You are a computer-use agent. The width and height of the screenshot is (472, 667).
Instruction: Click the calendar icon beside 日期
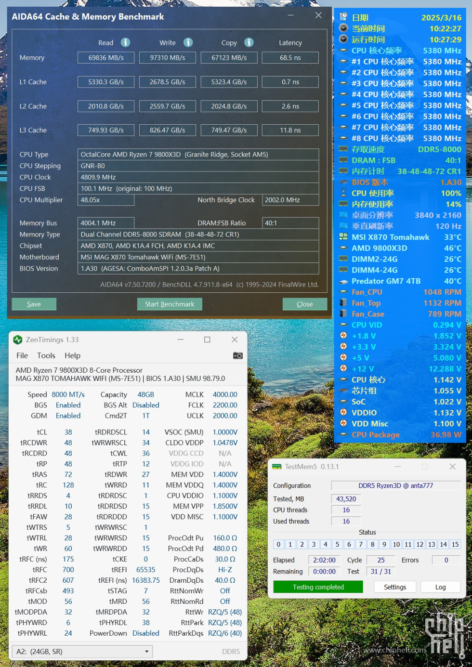point(343,17)
